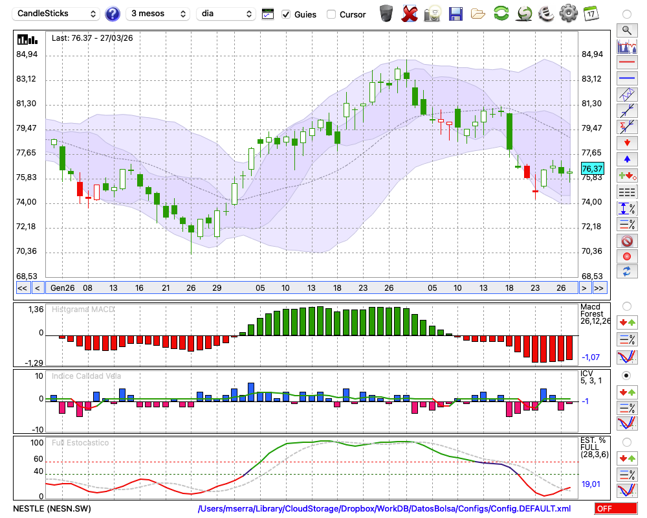Image resolution: width=647 pixels, height=518 pixels.
Task: Select the blue horizontal line tool
Action: pos(626,78)
